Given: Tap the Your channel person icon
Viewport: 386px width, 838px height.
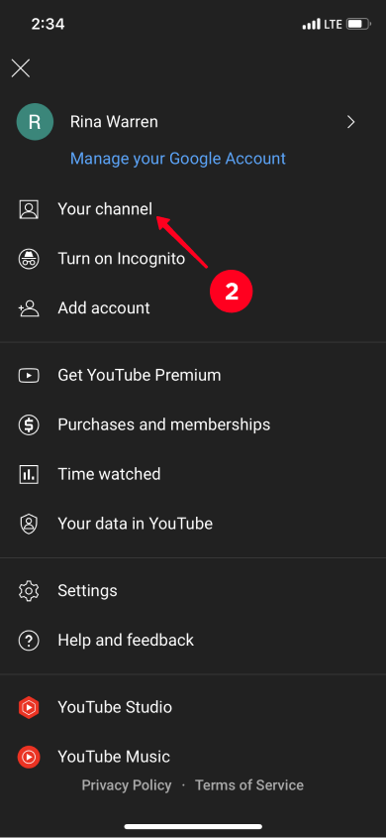Looking at the screenshot, I should (x=29, y=209).
